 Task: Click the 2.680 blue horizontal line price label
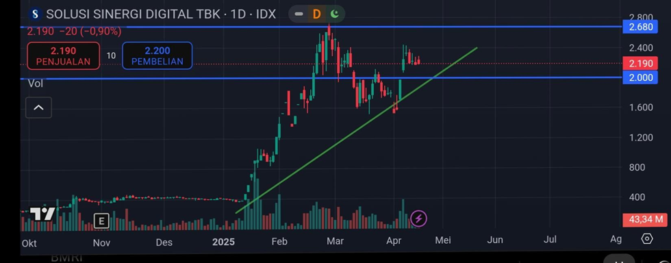tap(640, 27)
